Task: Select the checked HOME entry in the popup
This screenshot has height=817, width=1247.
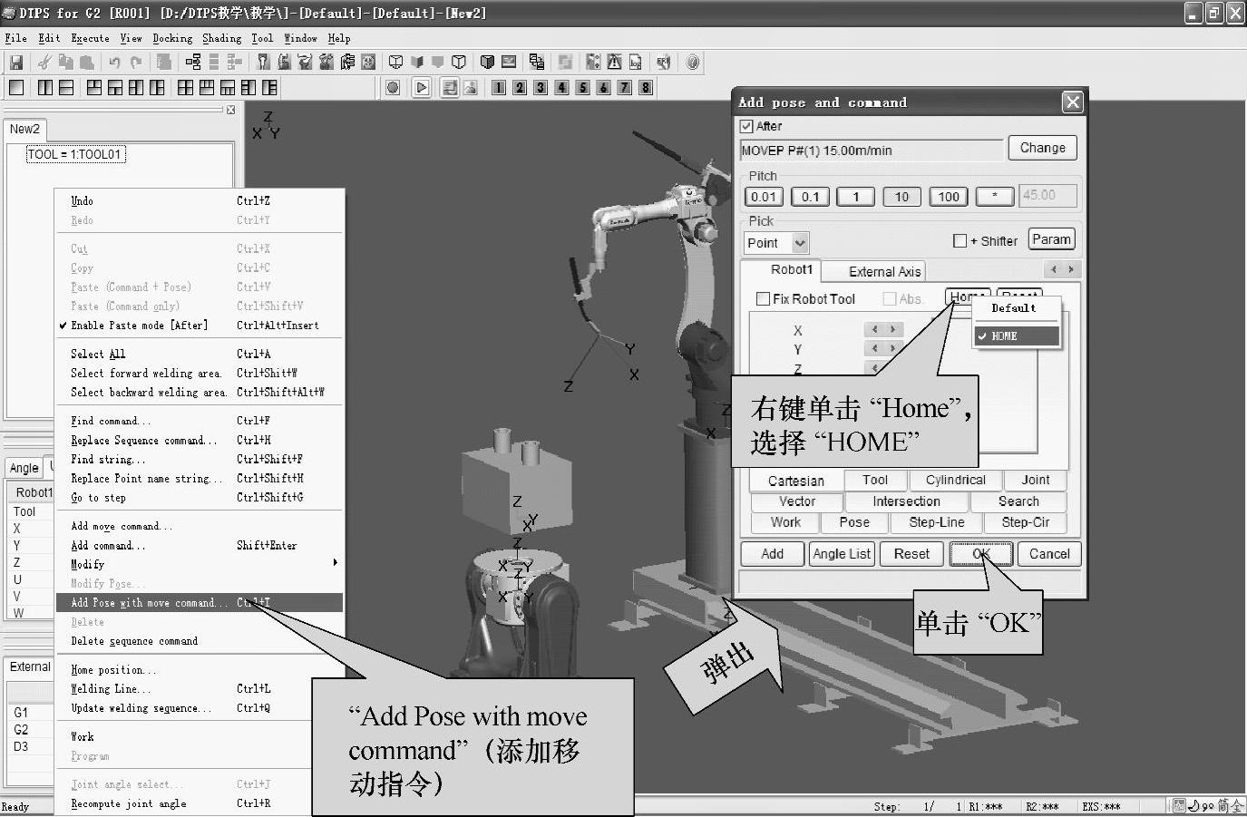Action: click(x=1017, y=336)
